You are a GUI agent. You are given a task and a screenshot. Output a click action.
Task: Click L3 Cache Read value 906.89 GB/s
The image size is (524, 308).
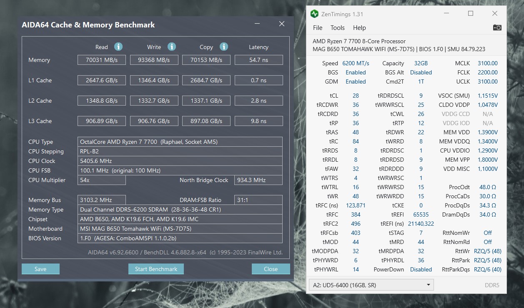[101, 121]
